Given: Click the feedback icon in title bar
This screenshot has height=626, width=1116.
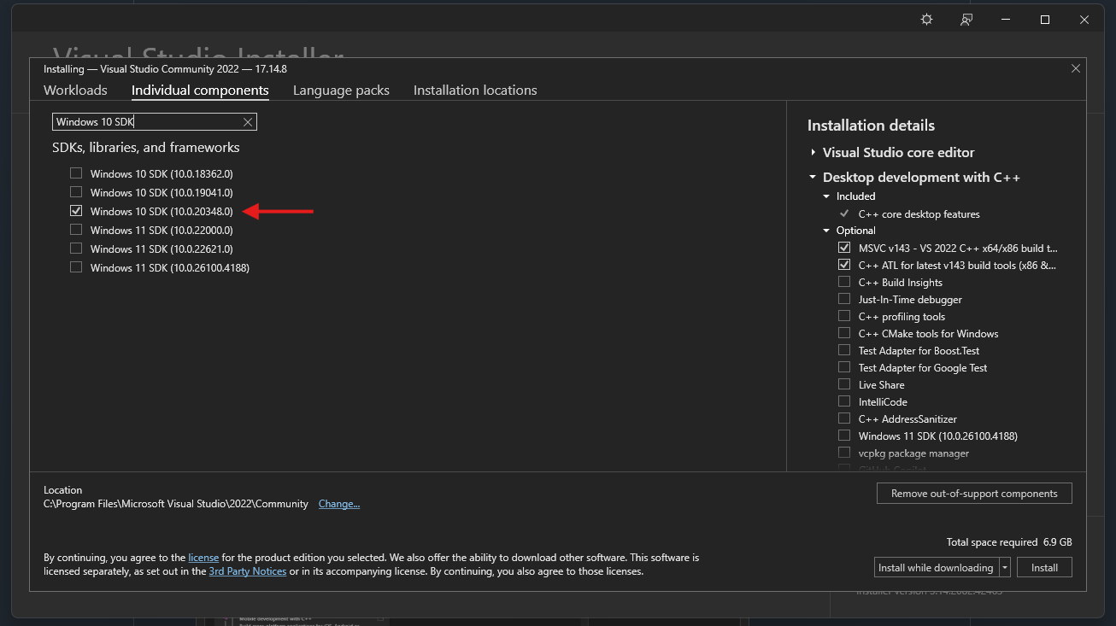Looking at the screenshot, I should [x=966, y=20].
